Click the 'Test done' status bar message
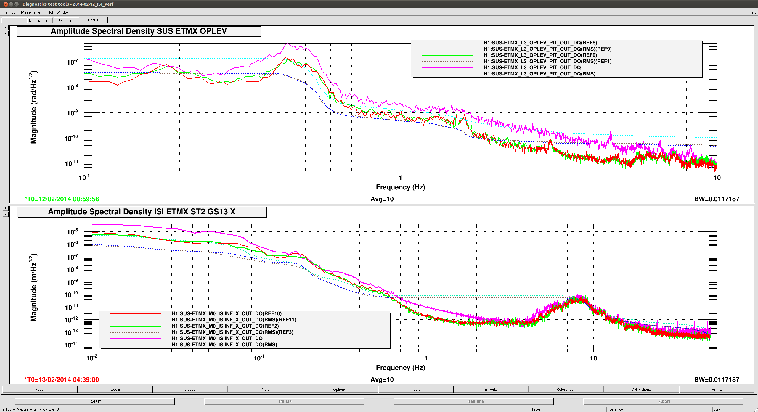This screenshot has height=412, width=758. coord(31,409)
